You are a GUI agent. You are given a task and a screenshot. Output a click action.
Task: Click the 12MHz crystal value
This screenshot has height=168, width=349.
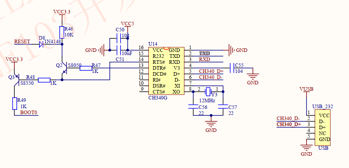click(207, 101)
